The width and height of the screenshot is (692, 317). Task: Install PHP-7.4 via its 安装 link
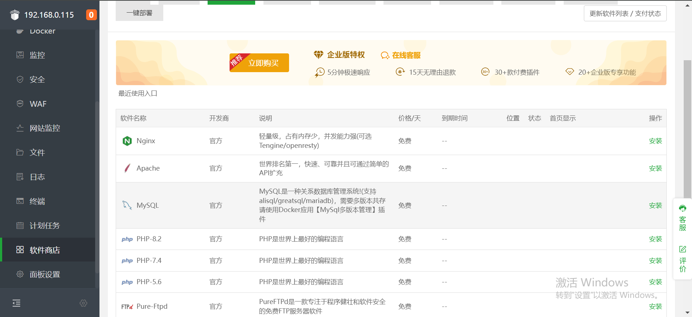655,261
